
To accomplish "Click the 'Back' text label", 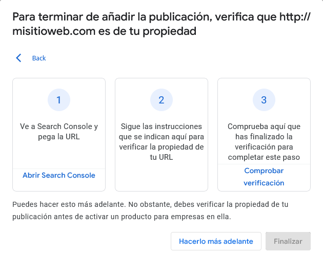I will 39,58.
